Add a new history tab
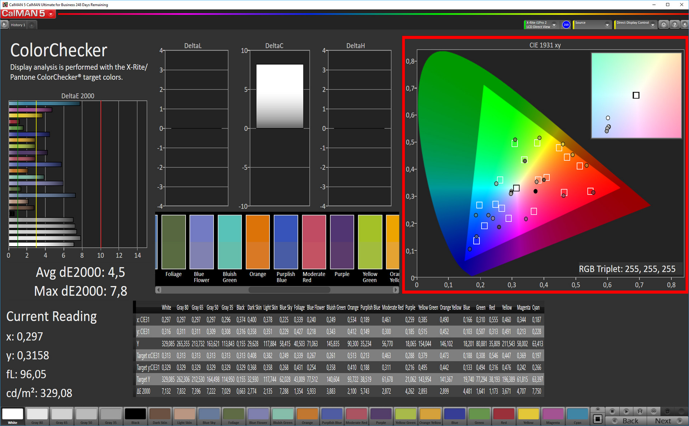689x426 pixels. (x=32, y=25)
